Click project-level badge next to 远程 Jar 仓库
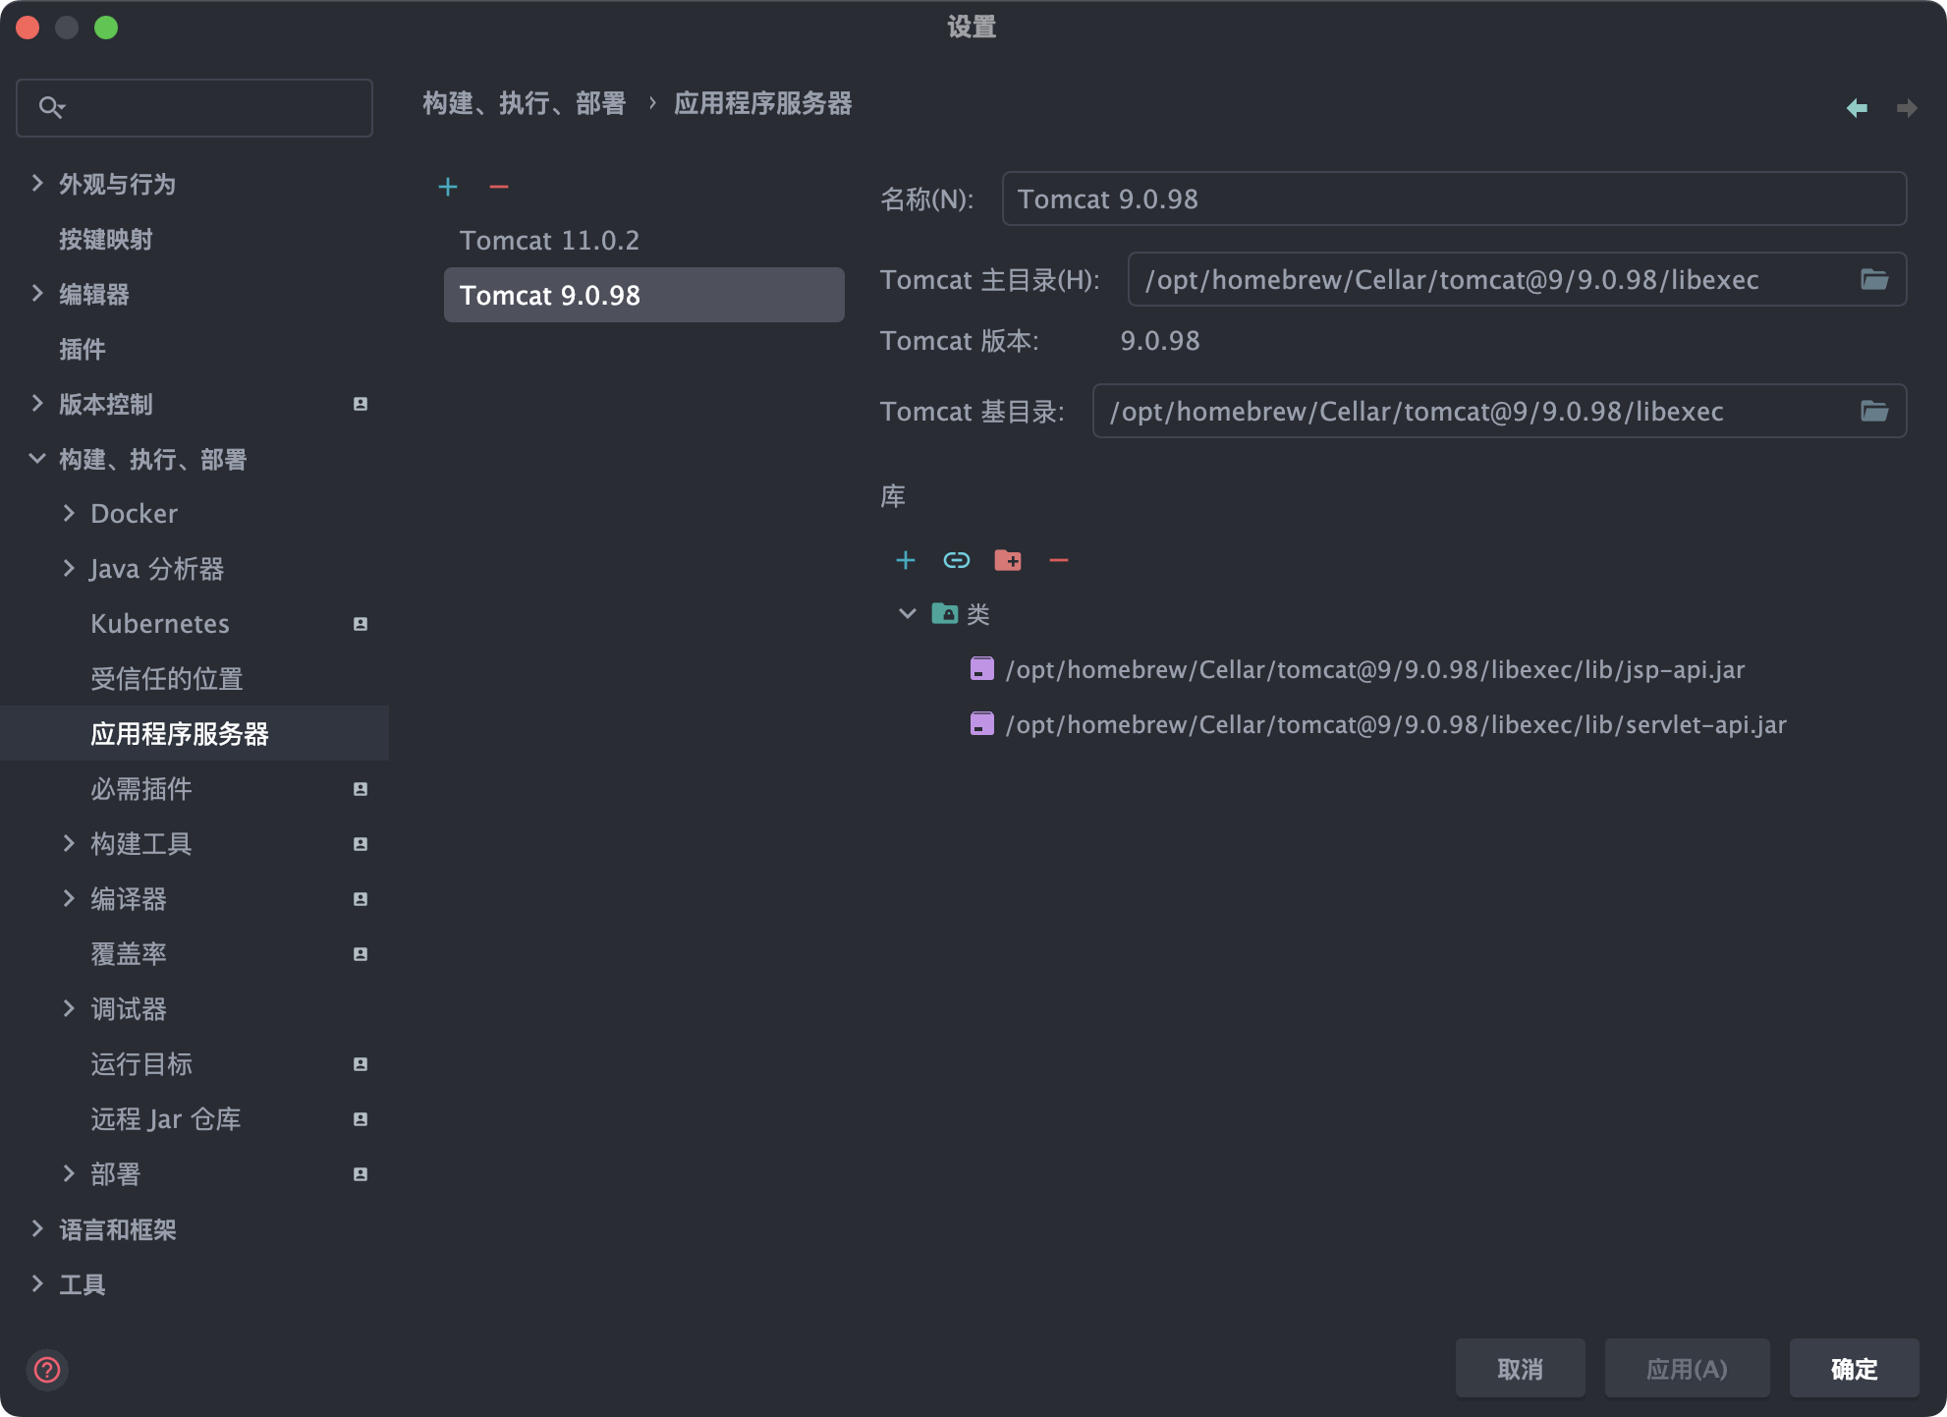1947x1417 pixels. point(361,1119)
